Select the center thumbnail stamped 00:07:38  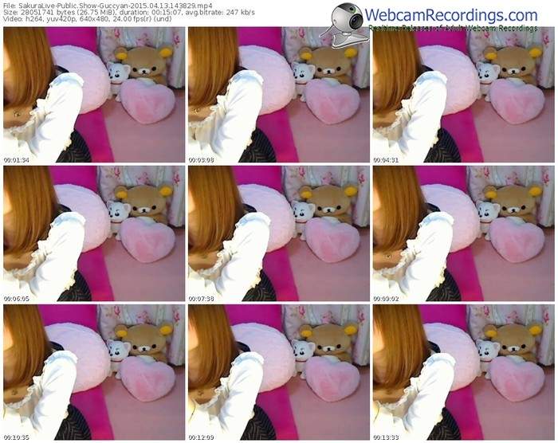[x=277, y=233]
